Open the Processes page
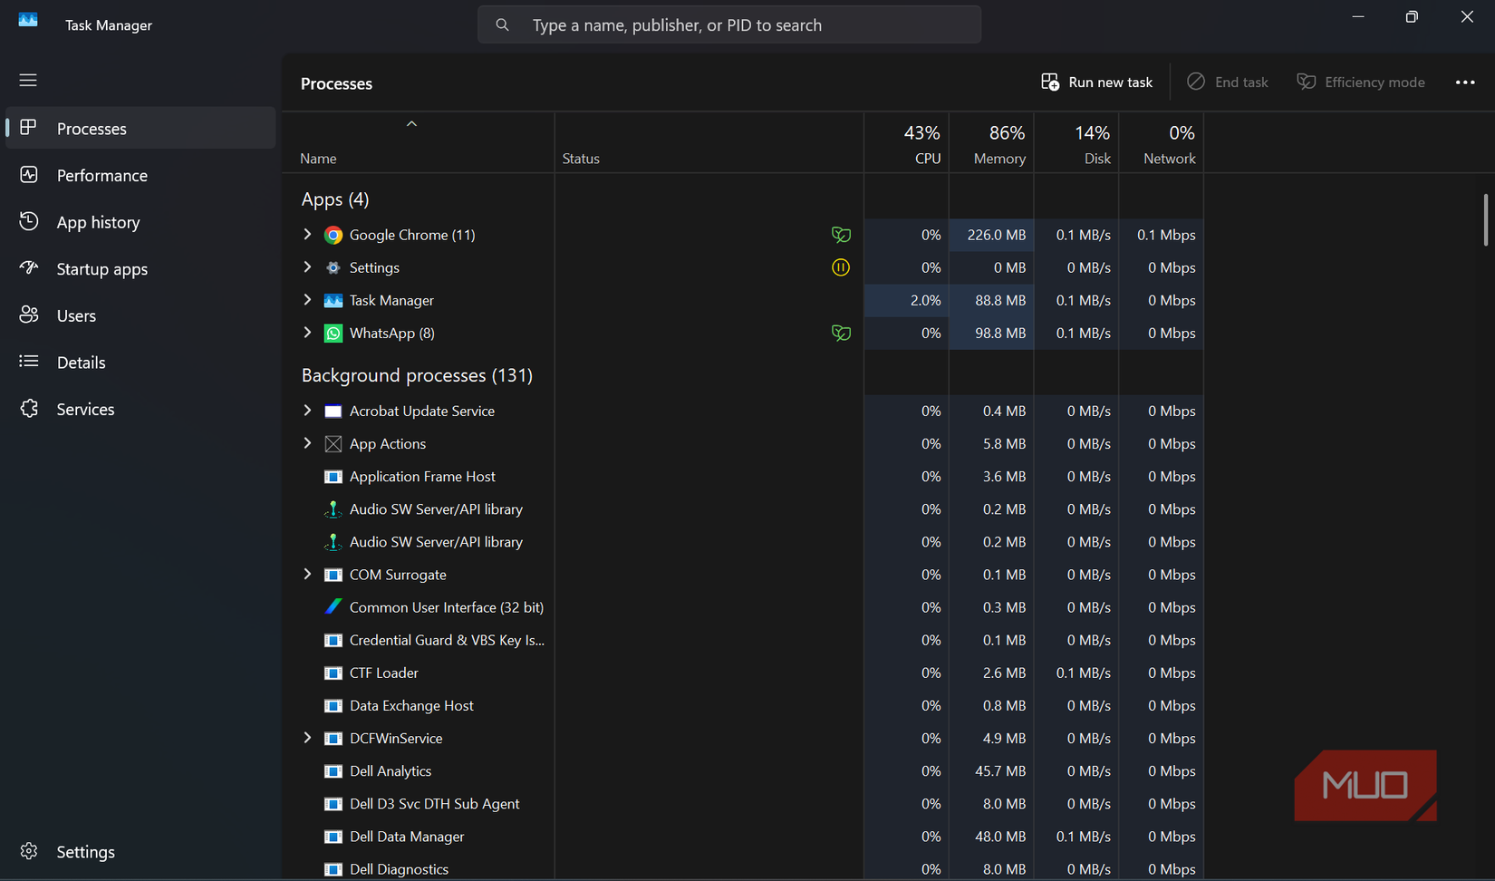This screenshot has height=881, width=1495. pyautogui.click(x=140, y=128)
